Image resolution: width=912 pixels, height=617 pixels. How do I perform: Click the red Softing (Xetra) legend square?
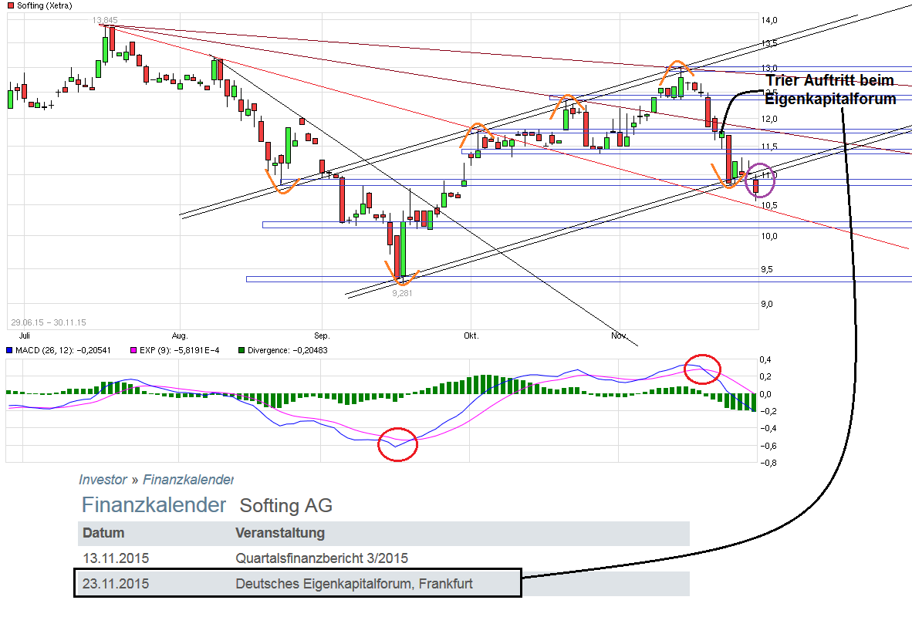[x=11, y=5]
